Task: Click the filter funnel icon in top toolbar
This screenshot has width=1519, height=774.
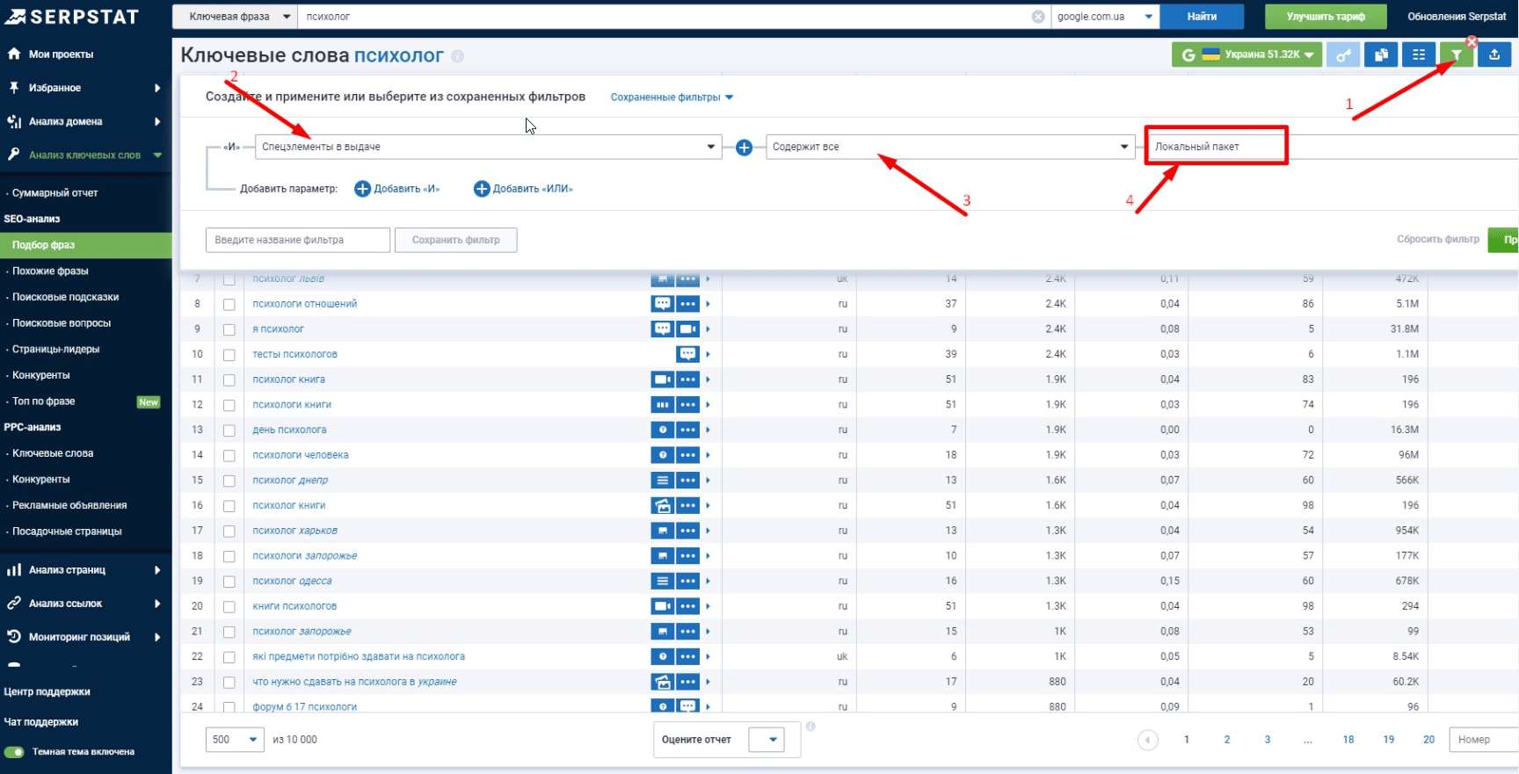Action: coord(1457,55)
